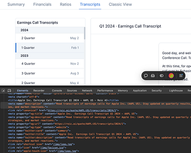Image resolution: width=191 pixels, height=153 pixels.
Task: Click the transcripts list scrollbar
Action: coord(85,33)
